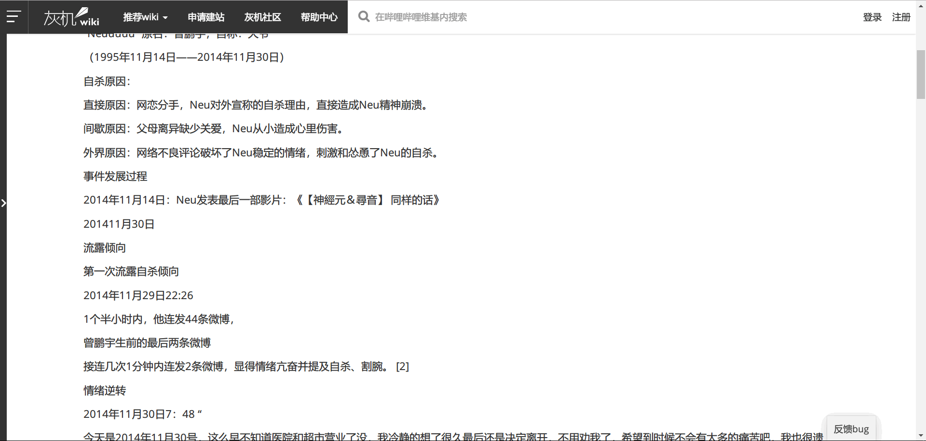Image resolution: width=926 pixels, height=441 pixels.
Task: Click the 登录 link
Action: (872, 17)
